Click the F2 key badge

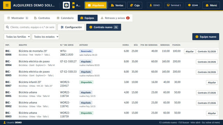coord(116,27)
